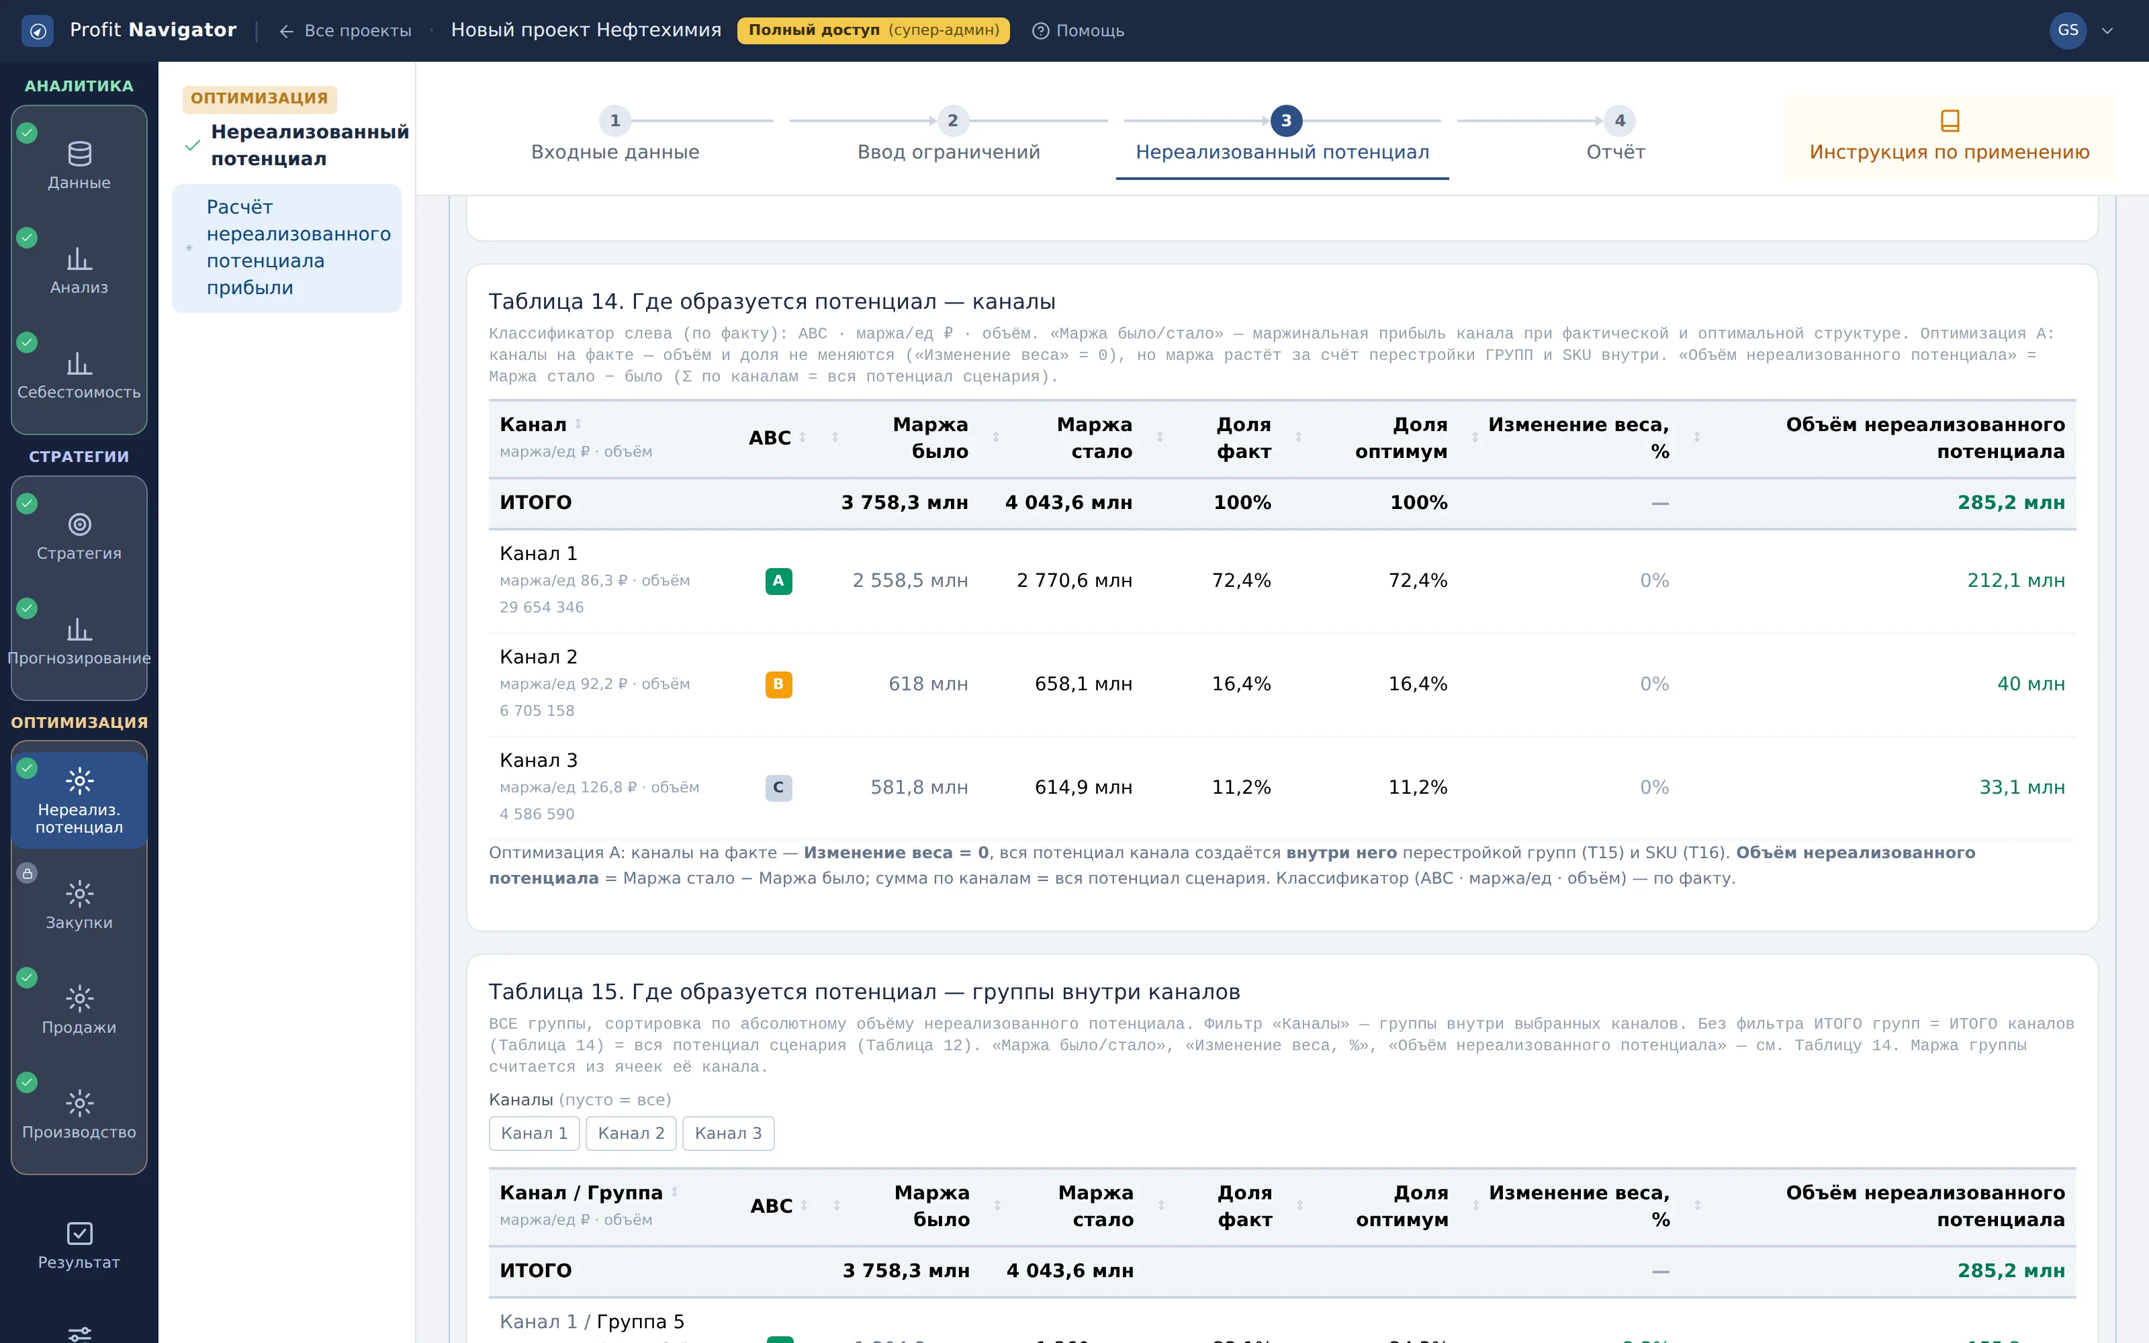Switch to step 4 Отчёт tab
Image resolution: width=2149 pixels, height=1343 pixels.
pos(1616,135)
